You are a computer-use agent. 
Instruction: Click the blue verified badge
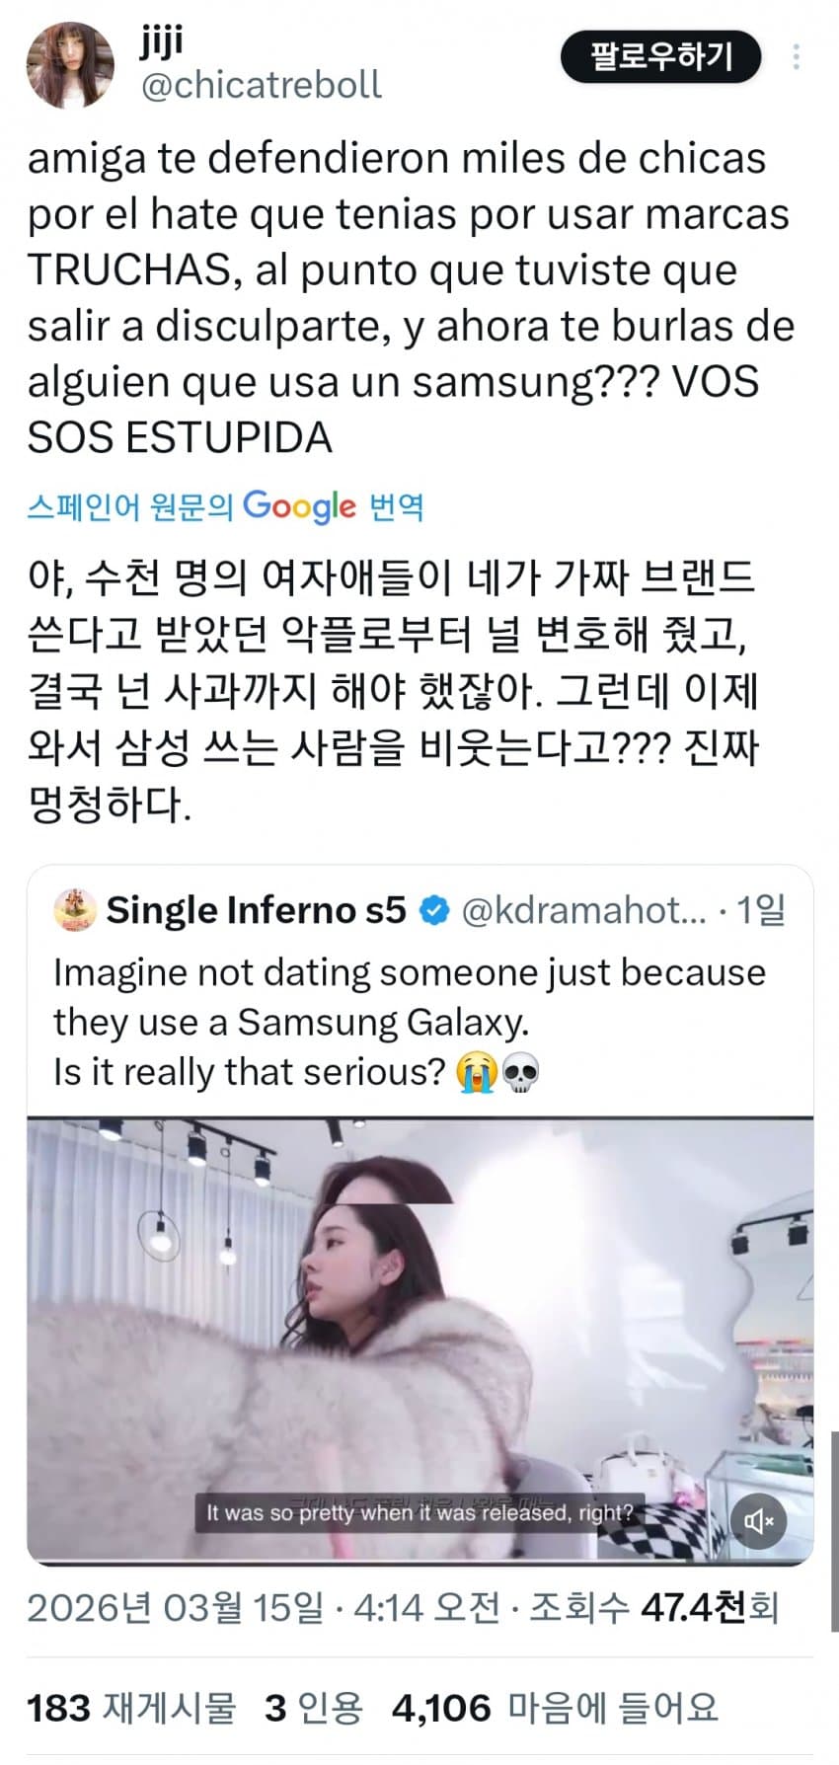434,910
